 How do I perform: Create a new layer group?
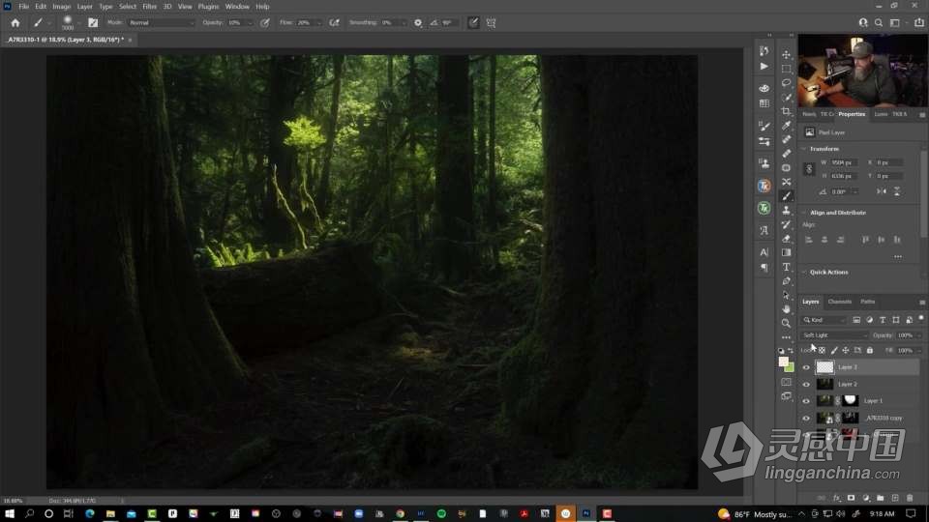coord(881,499)
